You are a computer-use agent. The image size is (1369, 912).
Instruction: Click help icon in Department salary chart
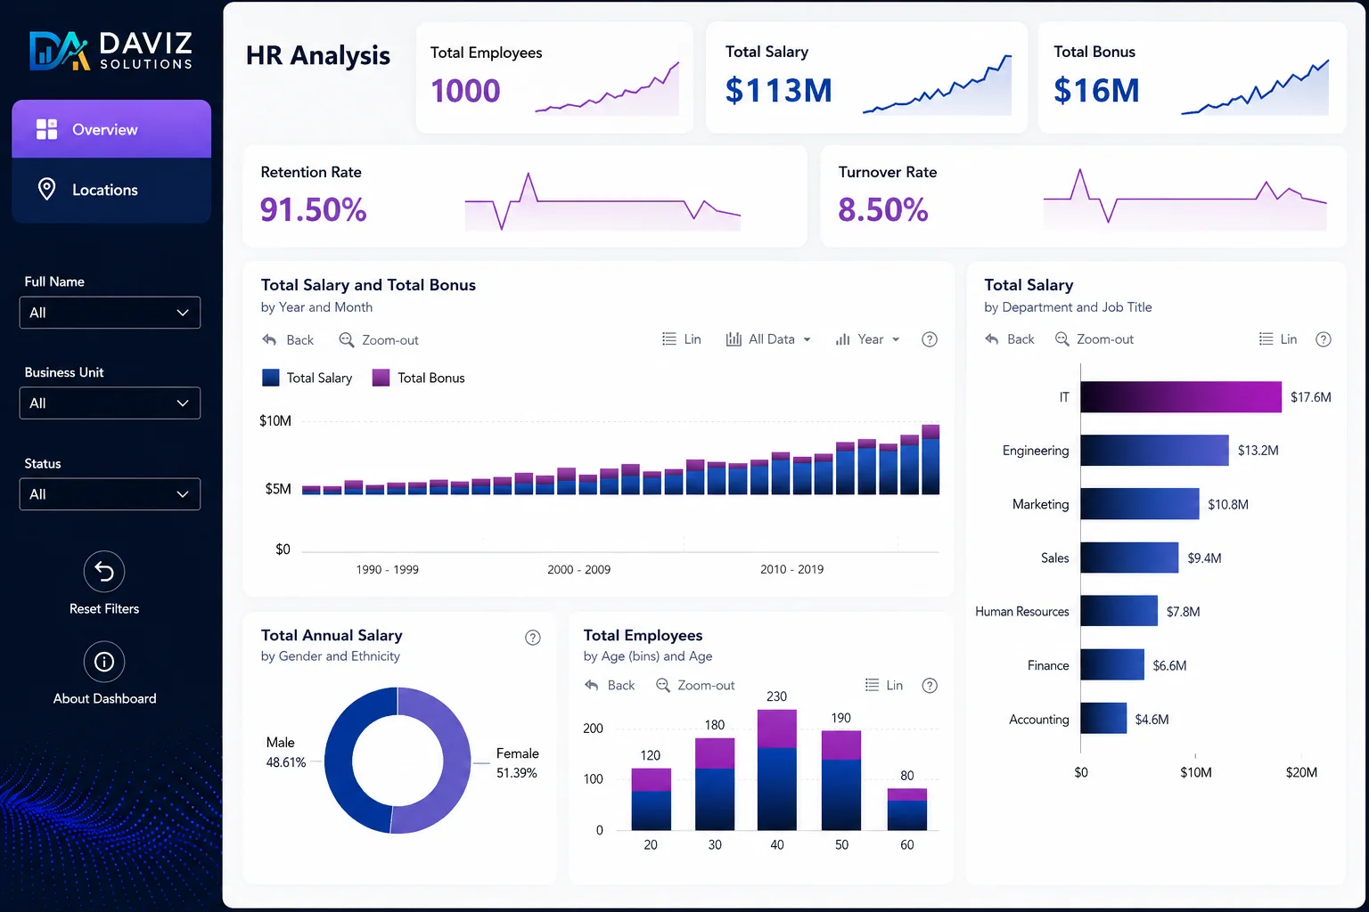(x=1324, y=339)
